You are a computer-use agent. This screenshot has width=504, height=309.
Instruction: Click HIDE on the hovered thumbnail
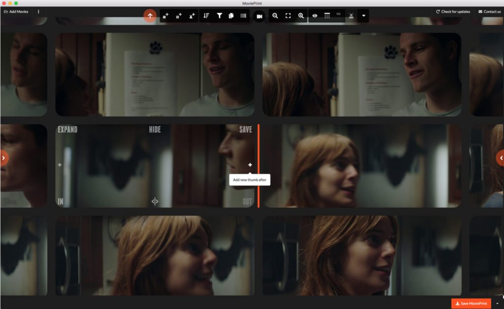tap(155, 130)
